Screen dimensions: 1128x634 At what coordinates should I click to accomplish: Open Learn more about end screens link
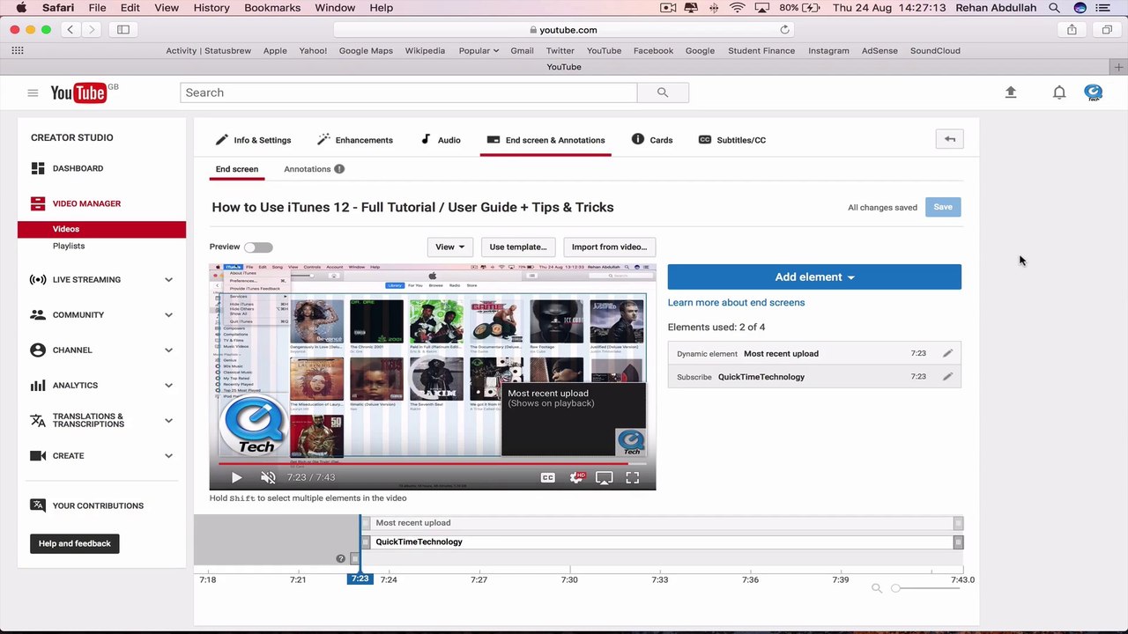[x=736, y=303]
